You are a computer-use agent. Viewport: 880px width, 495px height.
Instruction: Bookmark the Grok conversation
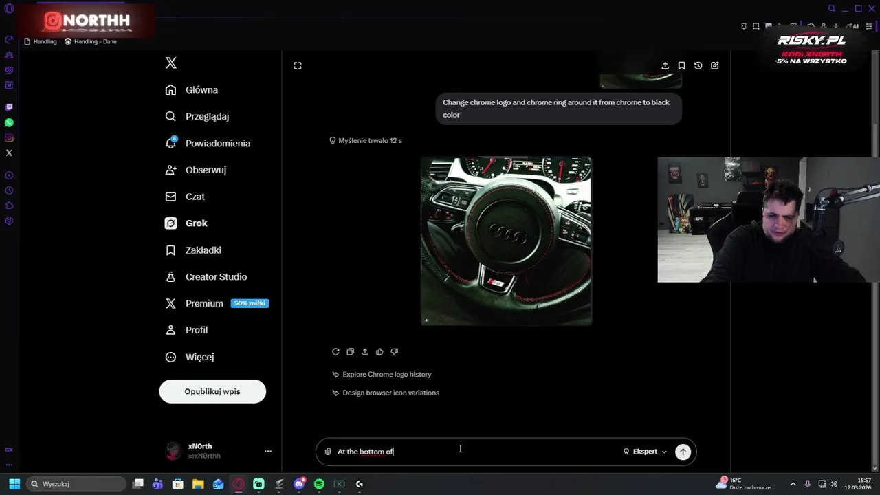(681, 65)
